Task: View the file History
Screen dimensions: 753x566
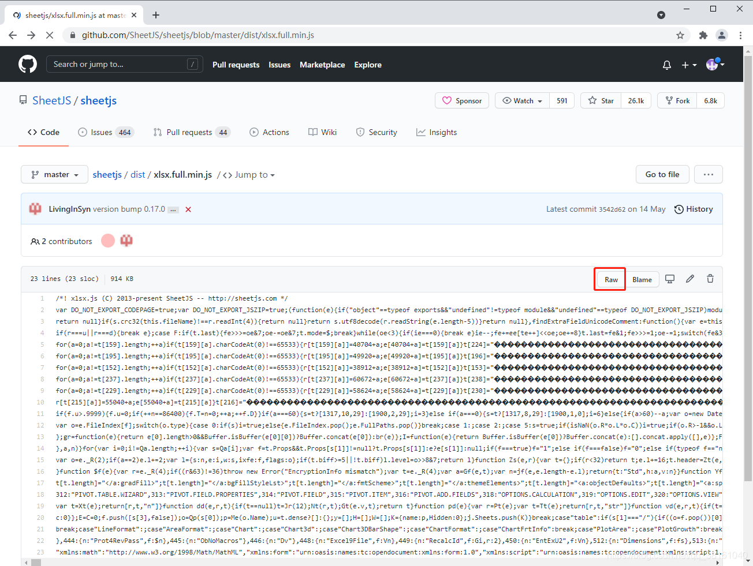Action: coord(694,209)
